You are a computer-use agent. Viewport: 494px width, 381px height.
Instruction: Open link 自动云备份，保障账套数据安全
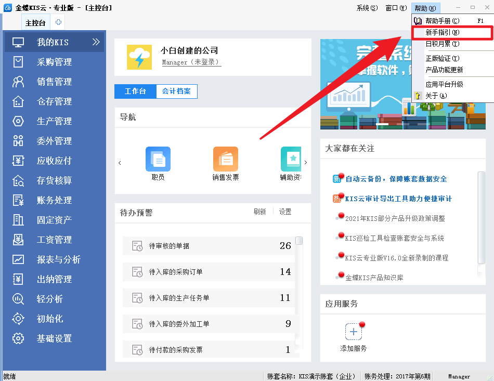point(396,179)
